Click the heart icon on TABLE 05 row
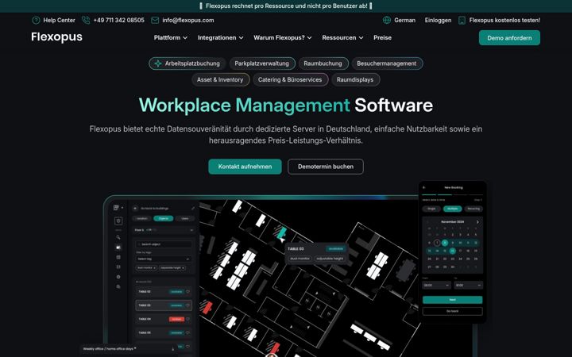The height and width of the screenshot is (357, 572). [187, 332]
